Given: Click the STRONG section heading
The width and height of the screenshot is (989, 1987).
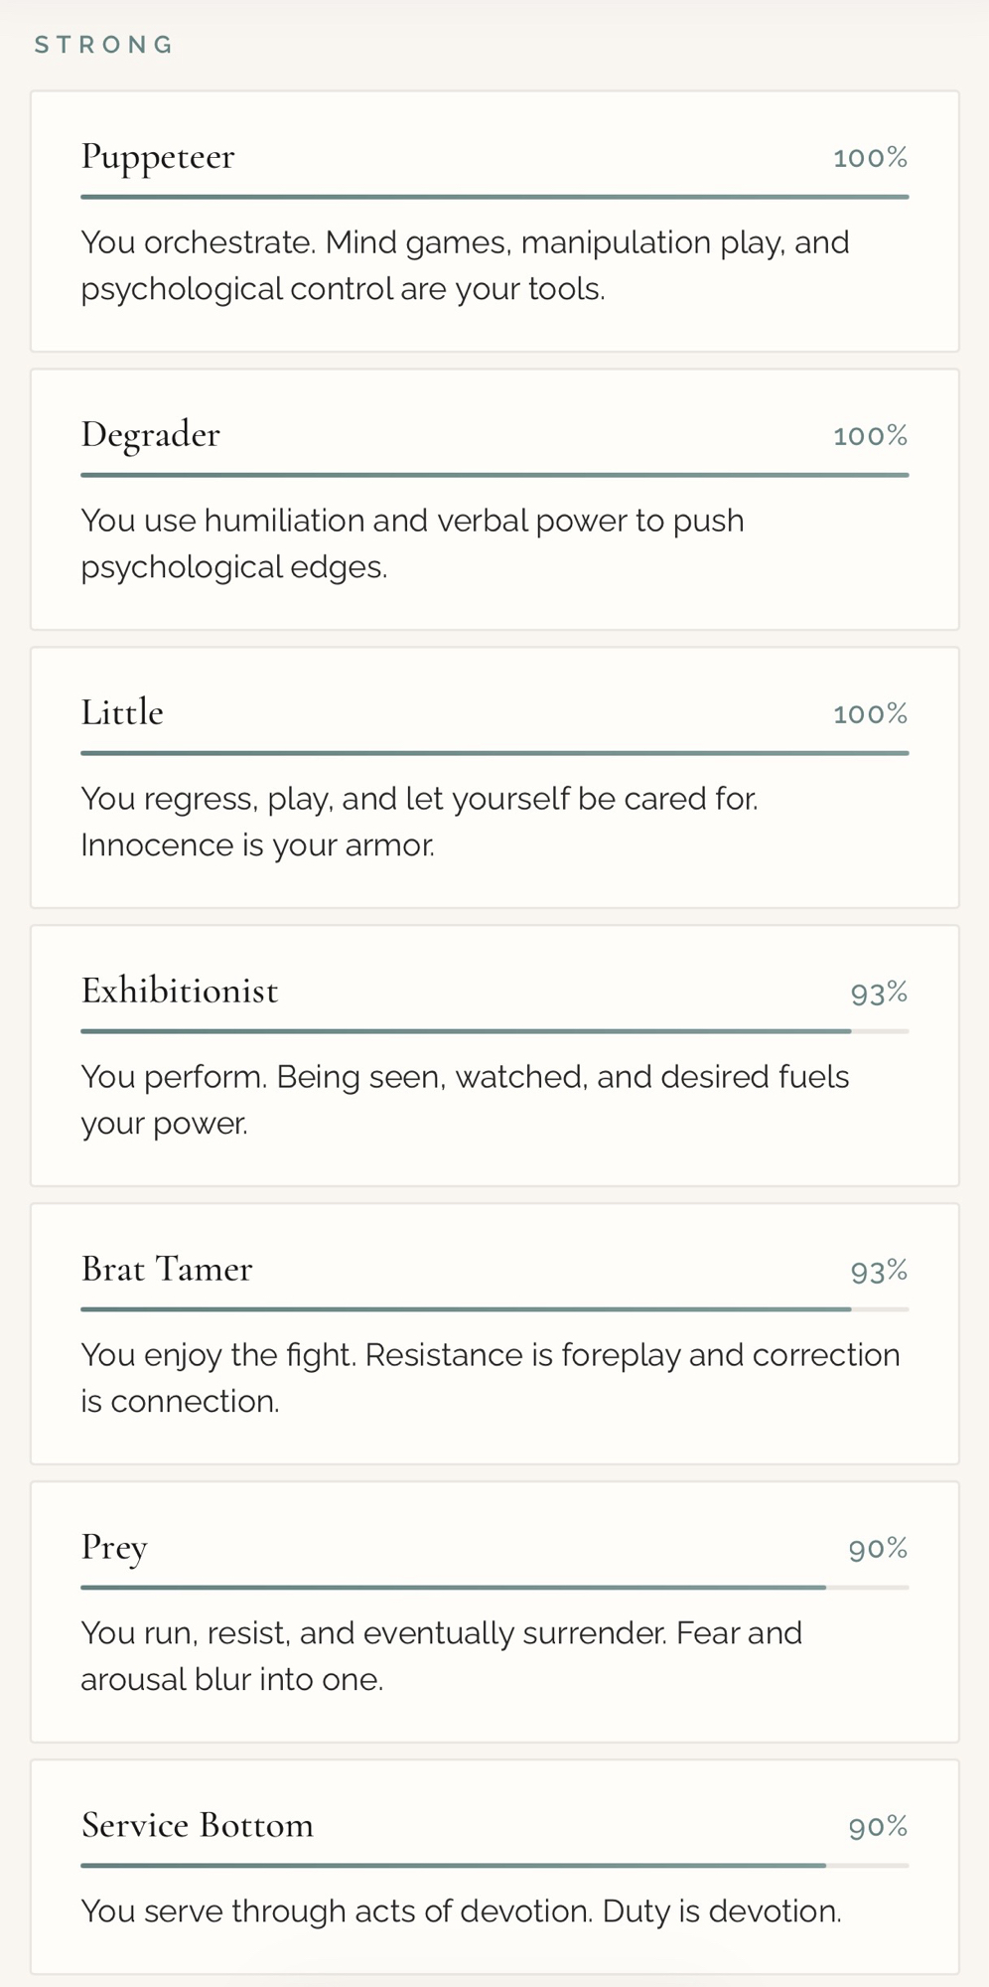Looking at the screenshot, I should (104, 45).
